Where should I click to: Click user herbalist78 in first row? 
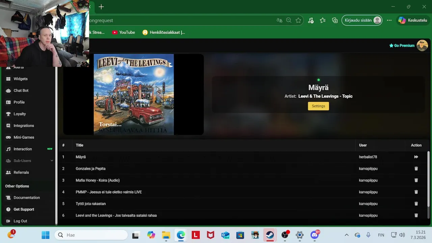click(x=368, y=157)
